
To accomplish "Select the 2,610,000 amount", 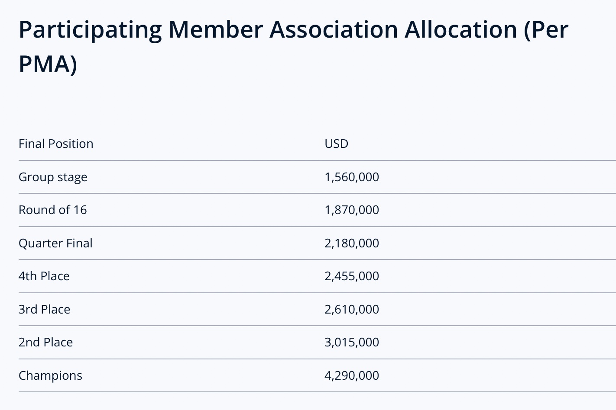I will (x=352, y=309).
